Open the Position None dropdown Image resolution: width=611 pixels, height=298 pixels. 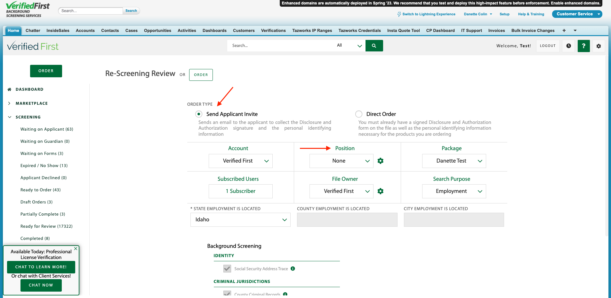tap(342, 161)
